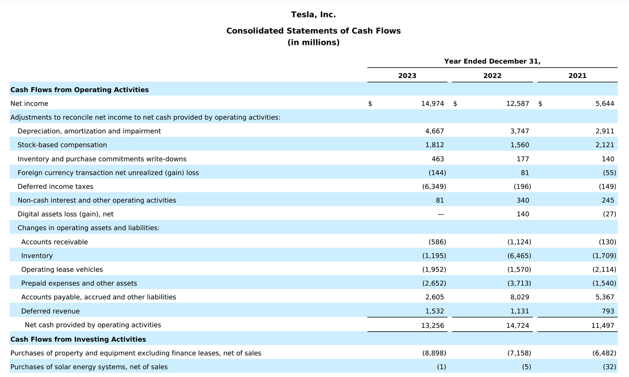Click 'Inventory and purchase commitments write-downs' label
This screenshot has height=377, width=629.
(102, 159)
